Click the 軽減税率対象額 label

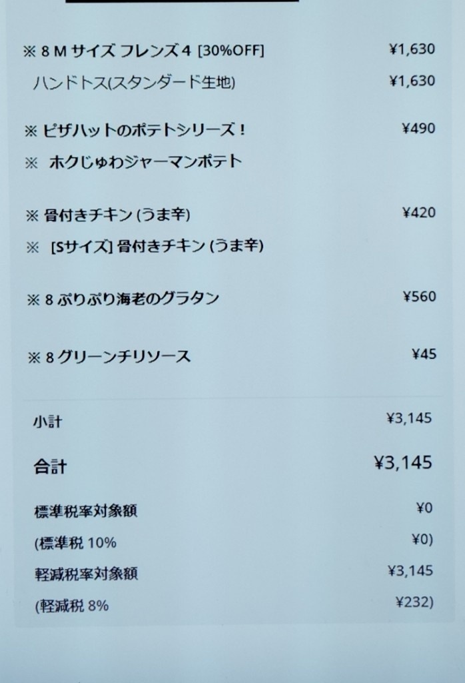pos(86,574)
